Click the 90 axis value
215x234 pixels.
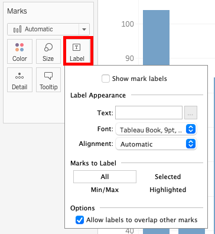129,58
